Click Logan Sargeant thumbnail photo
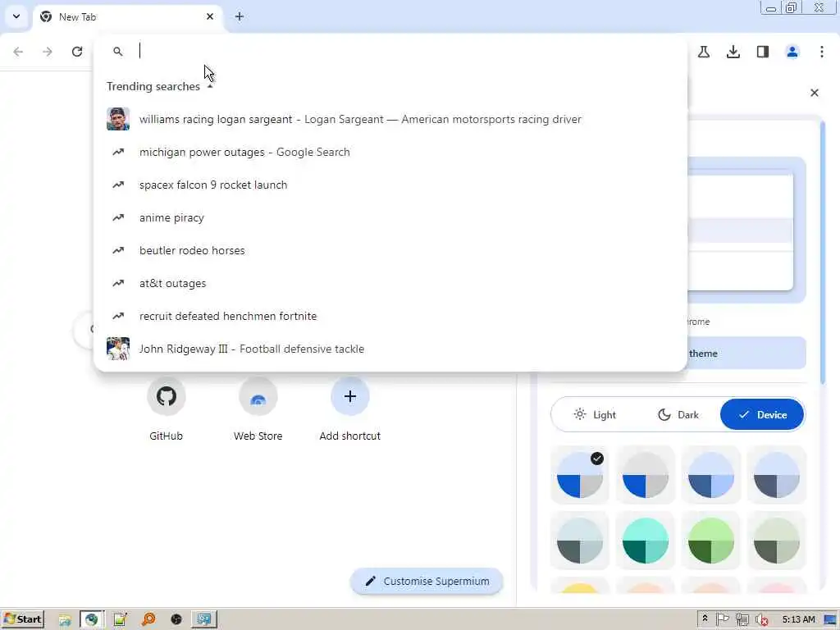Screen dimensions: 840x630 click(118, 119)
